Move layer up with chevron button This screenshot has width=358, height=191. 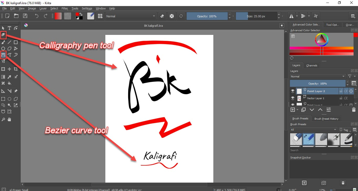(320, 110)
